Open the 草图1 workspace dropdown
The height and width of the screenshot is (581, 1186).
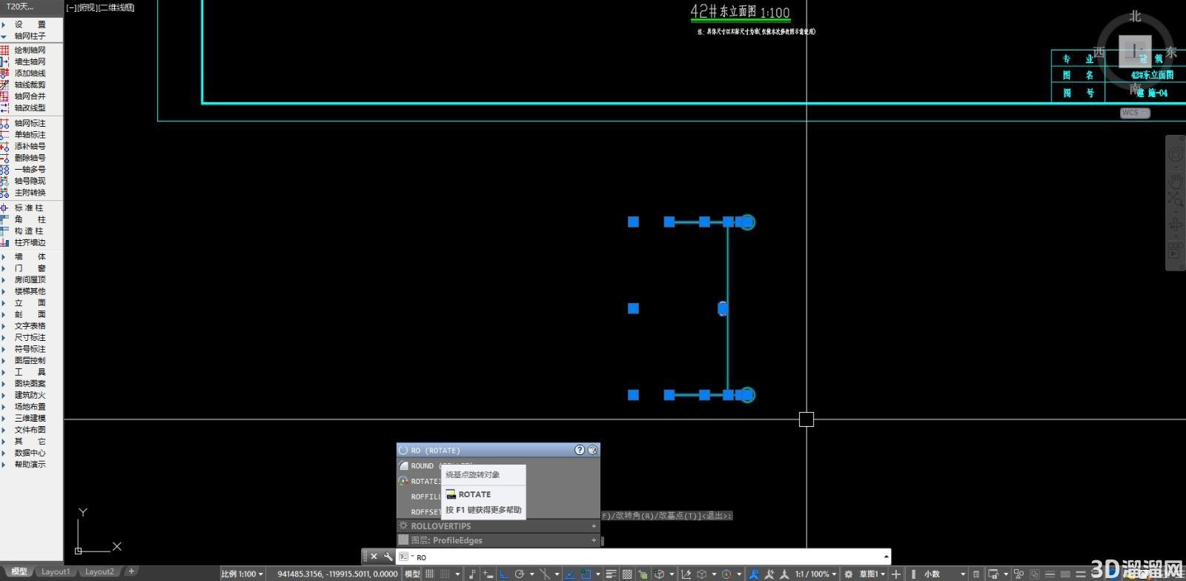(872, 574)
